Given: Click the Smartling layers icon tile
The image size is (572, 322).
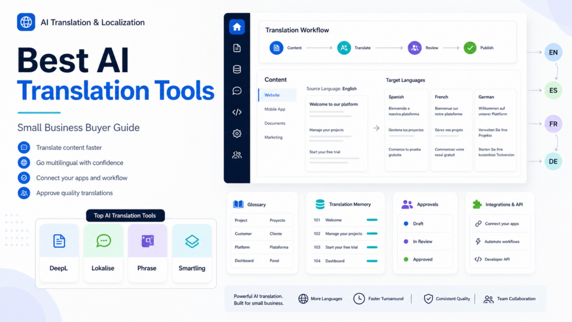Looking at the screenshot, I should pyautogui.click(x=192, y=241).
